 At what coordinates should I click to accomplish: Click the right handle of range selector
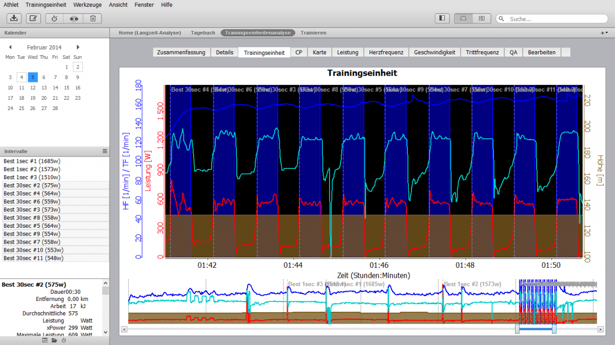pos(554,330)
